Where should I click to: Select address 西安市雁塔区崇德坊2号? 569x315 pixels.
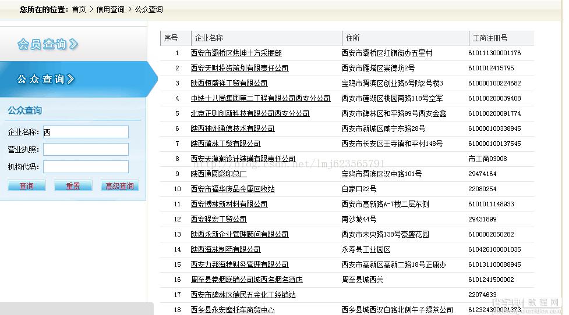tap(378, 68)
